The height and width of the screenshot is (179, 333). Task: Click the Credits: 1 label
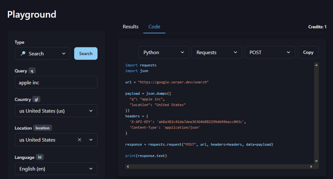pos(317,27)
